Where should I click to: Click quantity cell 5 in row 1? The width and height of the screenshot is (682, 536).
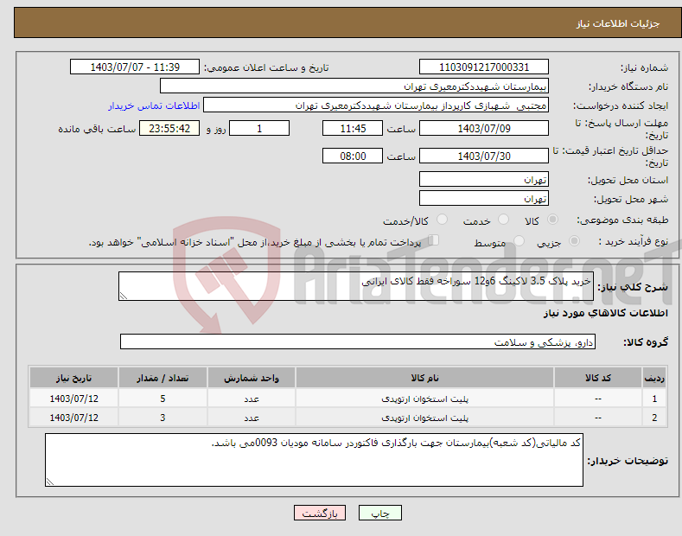pos(163,399)
